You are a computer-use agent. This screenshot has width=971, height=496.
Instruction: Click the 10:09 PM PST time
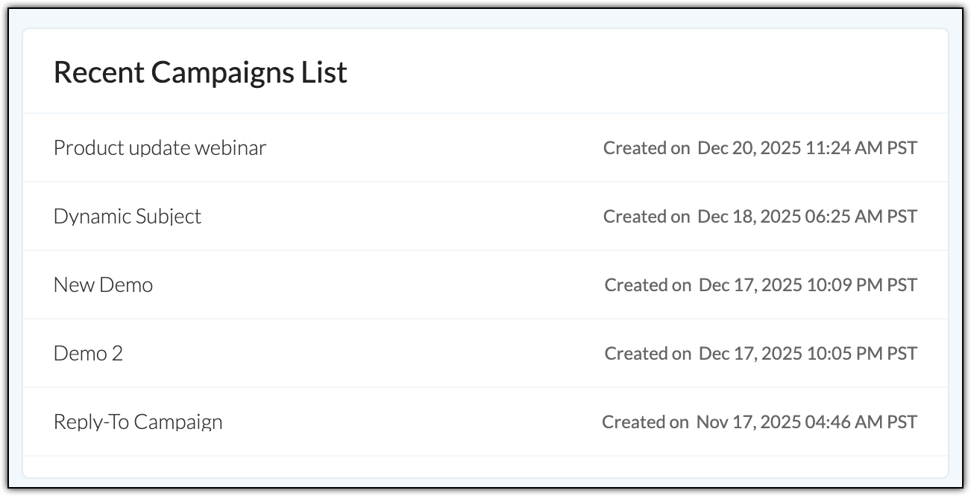862,285
